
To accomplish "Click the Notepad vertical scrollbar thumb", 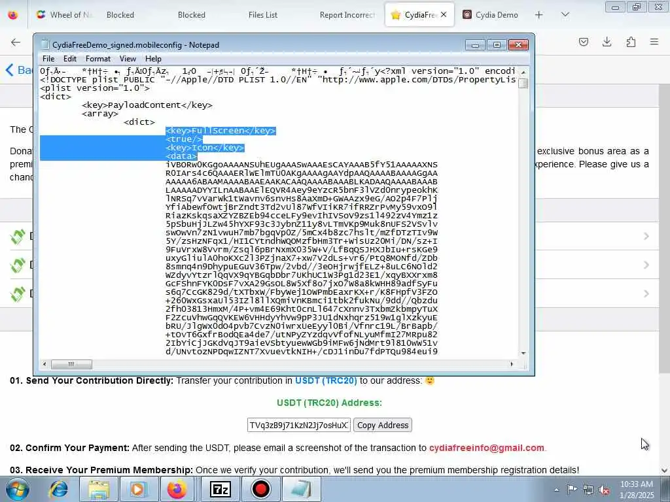I will click(x=523, y=83).
